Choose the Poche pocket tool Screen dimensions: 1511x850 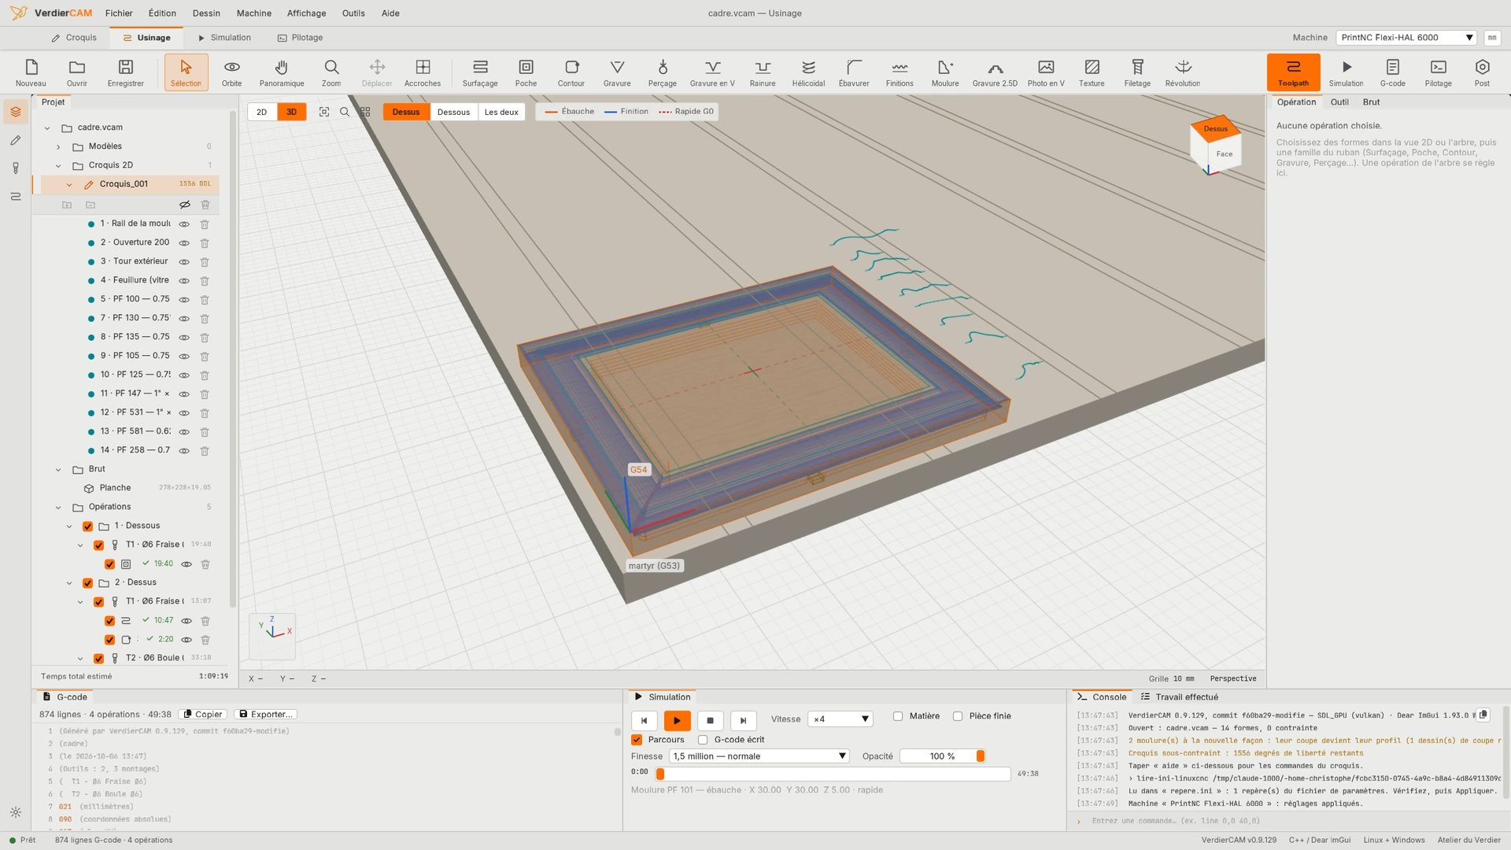click(x=526, y=72)
